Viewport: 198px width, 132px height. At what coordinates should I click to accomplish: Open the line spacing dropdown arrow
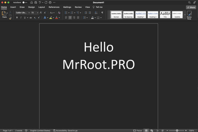[x=87, y=18]
